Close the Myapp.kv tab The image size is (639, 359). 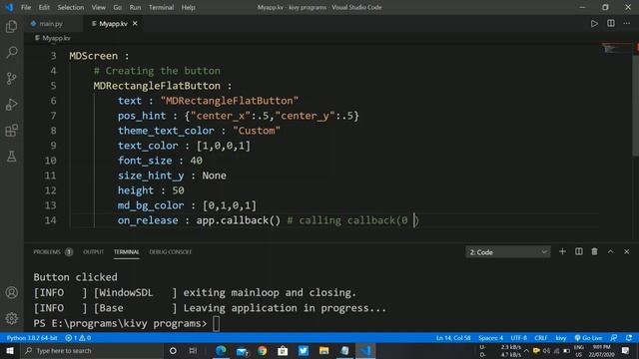(x=135, y=24)
